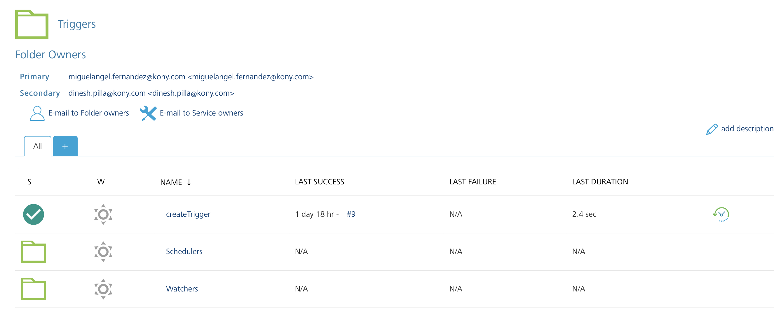This screenshot has width=781, height=318.
Task: Open build #9 of createTrigger
Action: point(351,214)
